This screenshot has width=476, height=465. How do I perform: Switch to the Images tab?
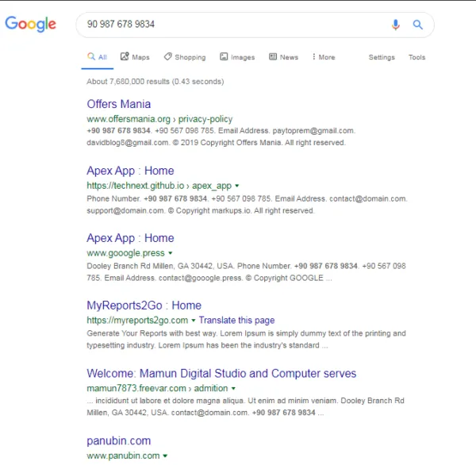pyautogui.click(x=237, y=57)
